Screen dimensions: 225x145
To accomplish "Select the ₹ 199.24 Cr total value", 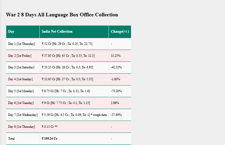I will 50,139.
